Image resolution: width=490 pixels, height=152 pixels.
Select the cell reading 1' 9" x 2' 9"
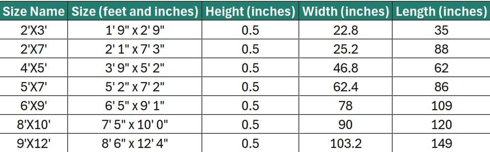(135, 31)
